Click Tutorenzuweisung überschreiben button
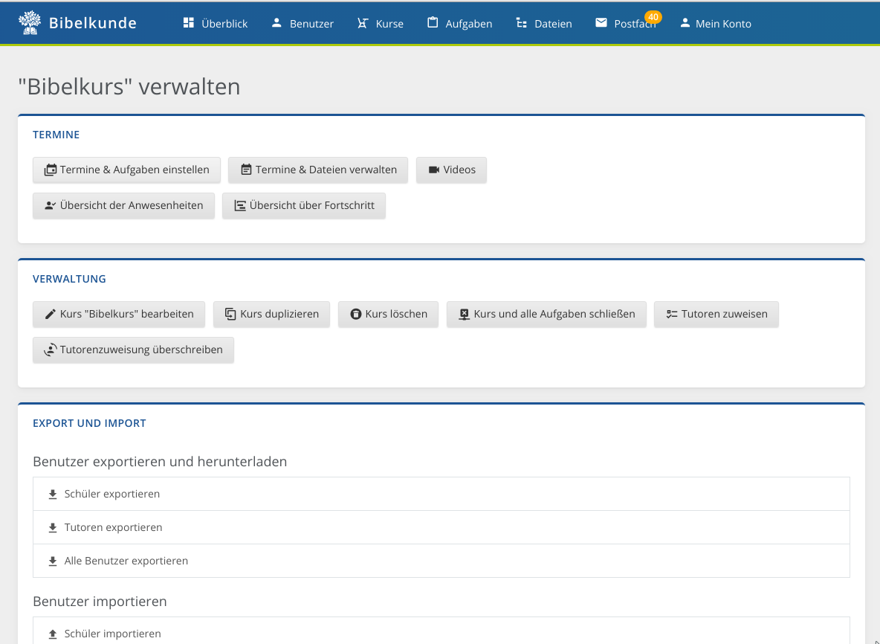The image size is (880, 644). 134,350
